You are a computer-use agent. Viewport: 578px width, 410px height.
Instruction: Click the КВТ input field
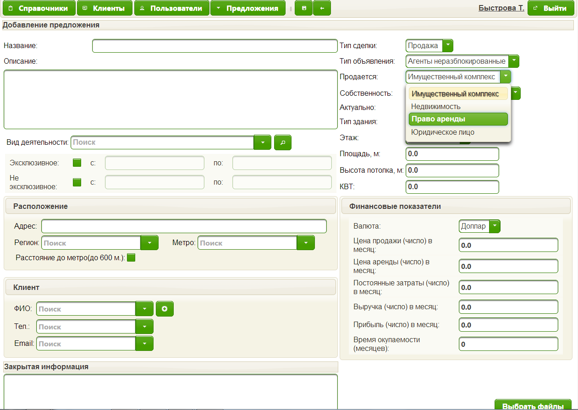pos(452,187)
